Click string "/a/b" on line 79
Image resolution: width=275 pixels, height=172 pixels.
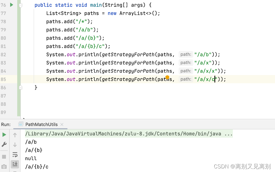84,30
